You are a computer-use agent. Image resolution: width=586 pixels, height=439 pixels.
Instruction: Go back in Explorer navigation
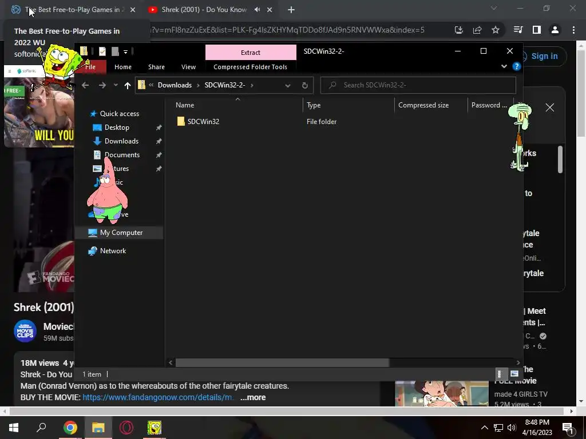[85, 85]
